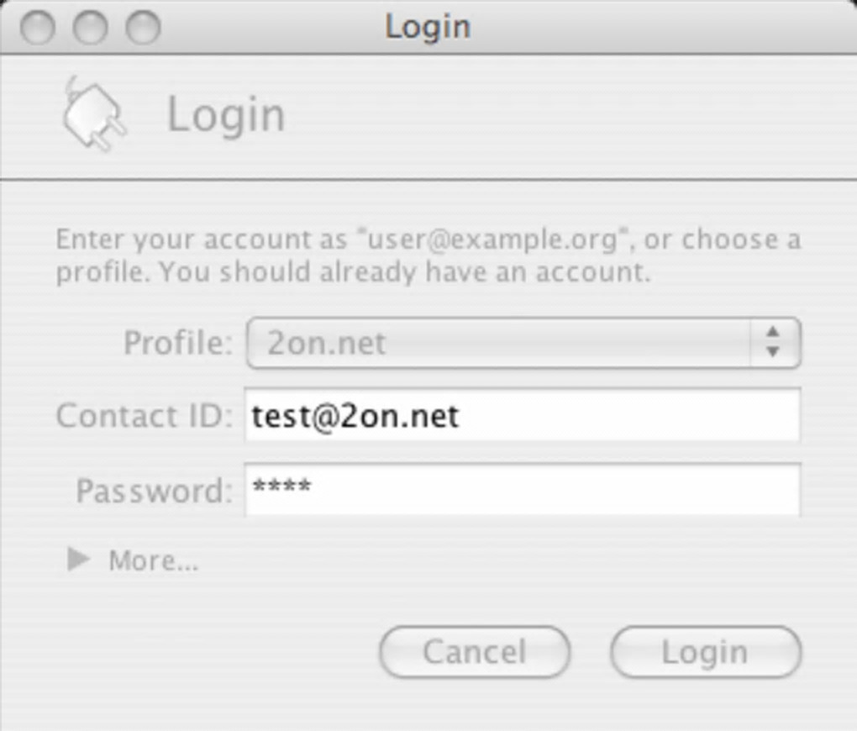Expand the More disclosure triangle

pos(78,559)
